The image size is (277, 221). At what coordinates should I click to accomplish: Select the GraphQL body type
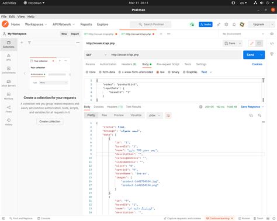(x=190, y=72)
